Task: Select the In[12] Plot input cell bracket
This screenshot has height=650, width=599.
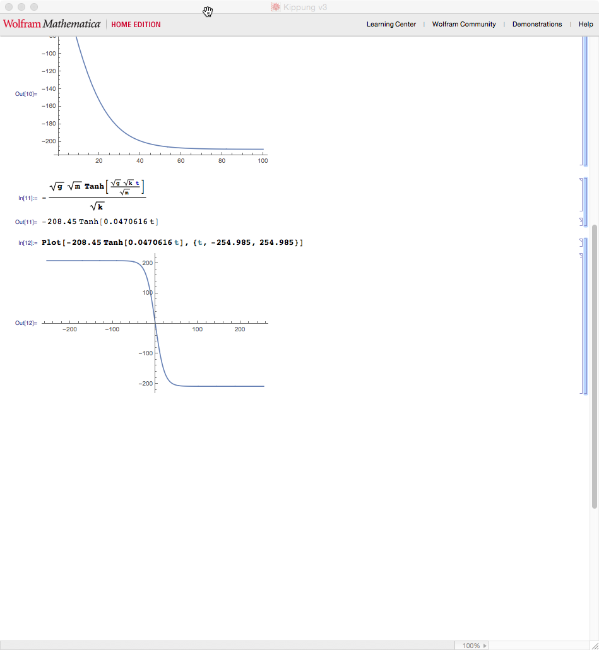Action: (x=581, y=242)
